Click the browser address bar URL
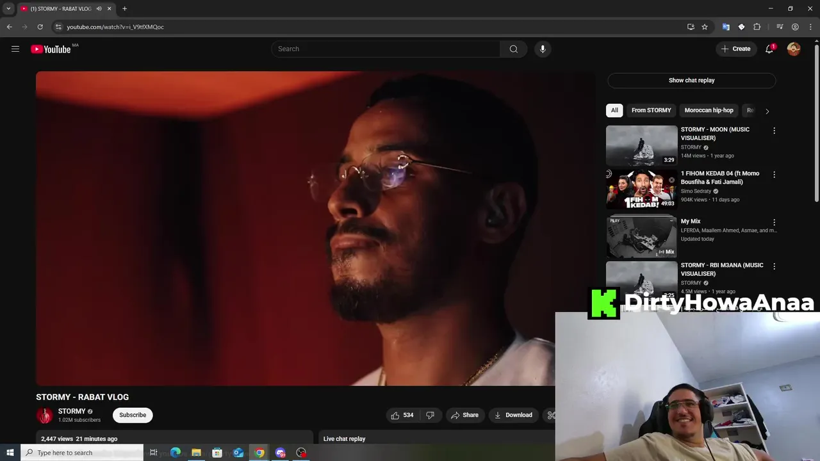Screen dimensions: 820x461 [x=115, y=27]
